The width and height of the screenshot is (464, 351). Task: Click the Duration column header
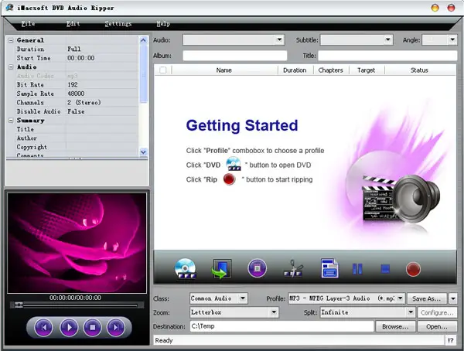click(295, 70)
